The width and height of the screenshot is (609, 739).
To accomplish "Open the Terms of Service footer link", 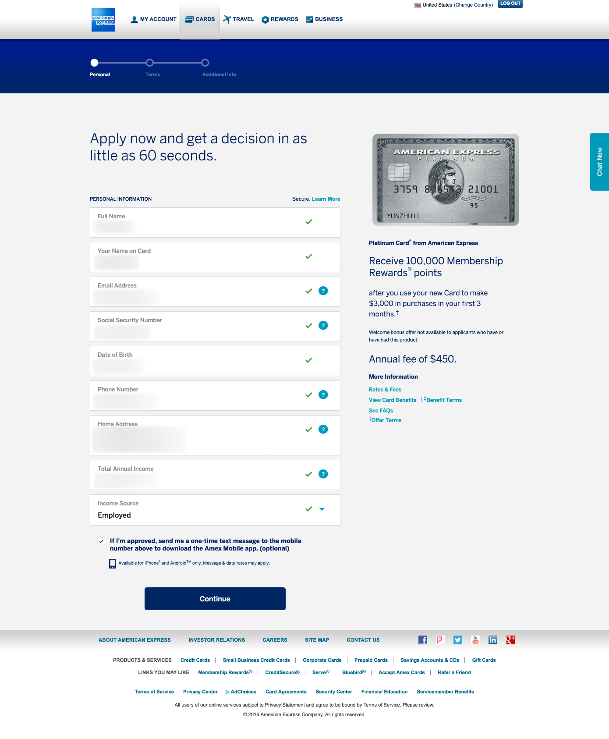I will [154, 692].
